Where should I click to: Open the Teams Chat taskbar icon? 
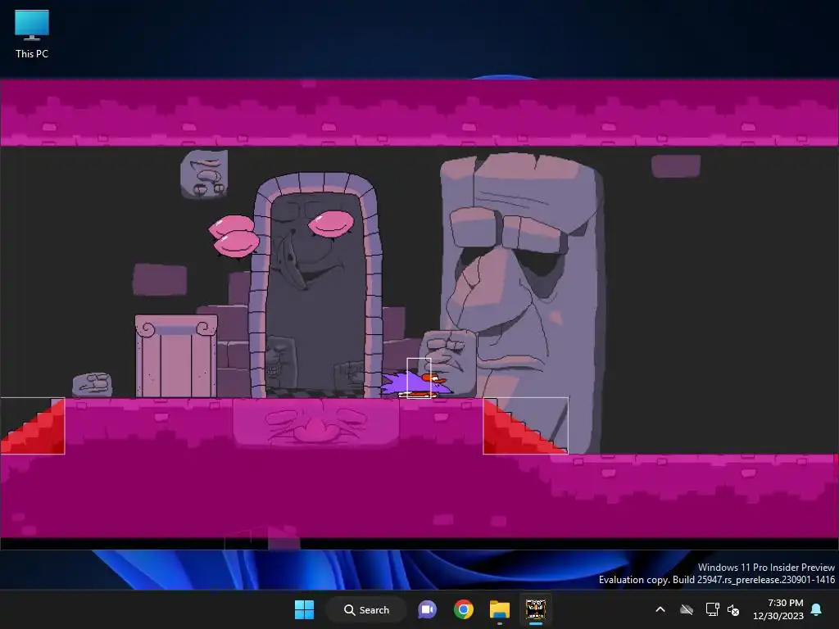tap(427, 609)
